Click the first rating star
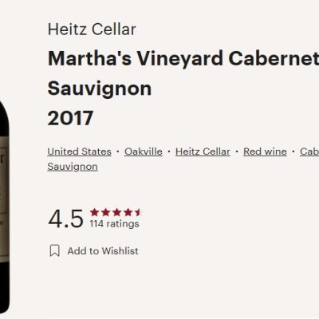The height and width of the screenshot is (319, 319). 94,212
